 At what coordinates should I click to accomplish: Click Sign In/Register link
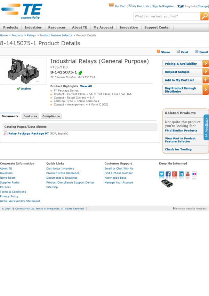pos(163,6)
